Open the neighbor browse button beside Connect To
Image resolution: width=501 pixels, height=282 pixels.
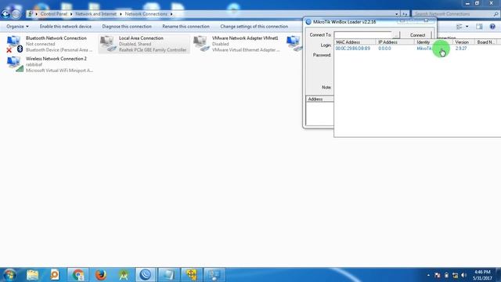(396, 34)
